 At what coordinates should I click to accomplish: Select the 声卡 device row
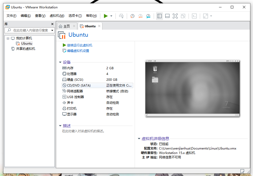click(x=97, y=103)
